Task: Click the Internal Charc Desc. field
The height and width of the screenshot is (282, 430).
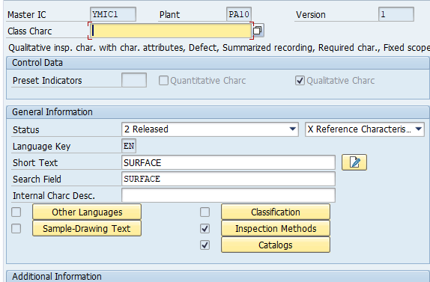Action: tap(228, 195)
